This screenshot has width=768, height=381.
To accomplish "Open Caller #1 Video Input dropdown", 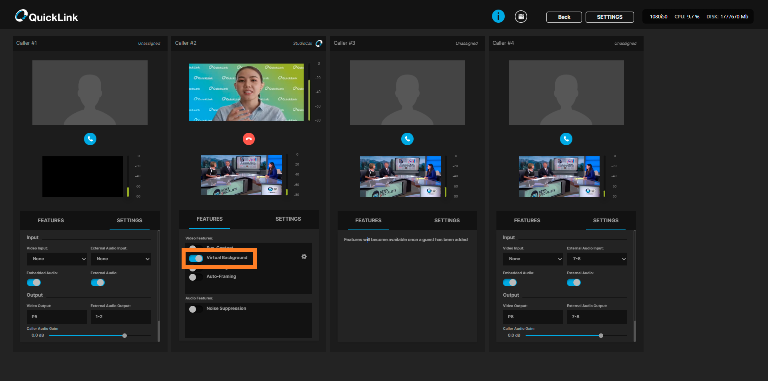I will 56,259.
